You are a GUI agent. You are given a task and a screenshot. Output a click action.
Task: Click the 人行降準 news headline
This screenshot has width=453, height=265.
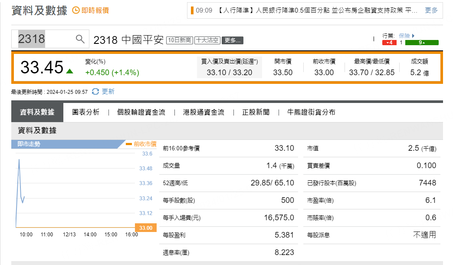pyautogui.click(x=317, y=10)
